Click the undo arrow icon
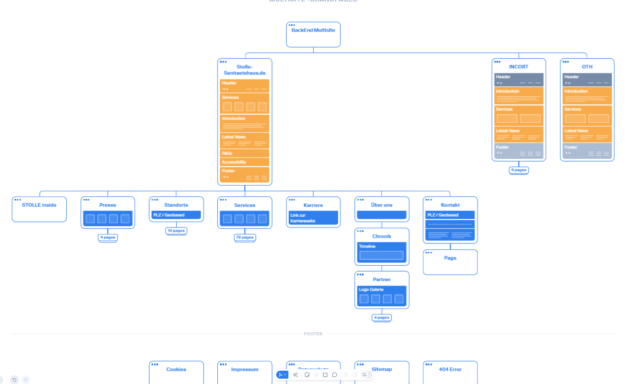This screenshot has width=628, height=384. click(x=14, y=379)
